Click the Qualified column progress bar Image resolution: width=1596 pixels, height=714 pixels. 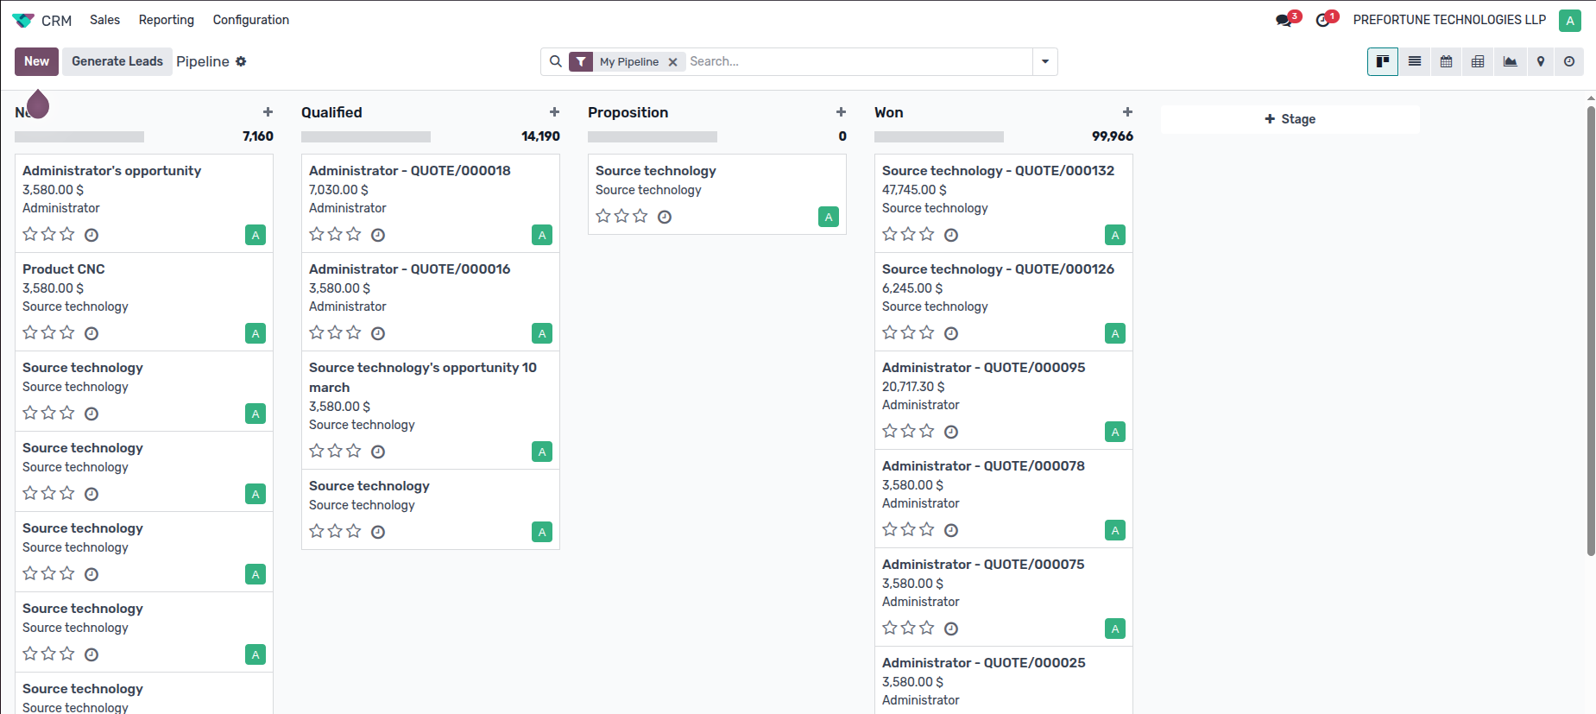[366, 136]
